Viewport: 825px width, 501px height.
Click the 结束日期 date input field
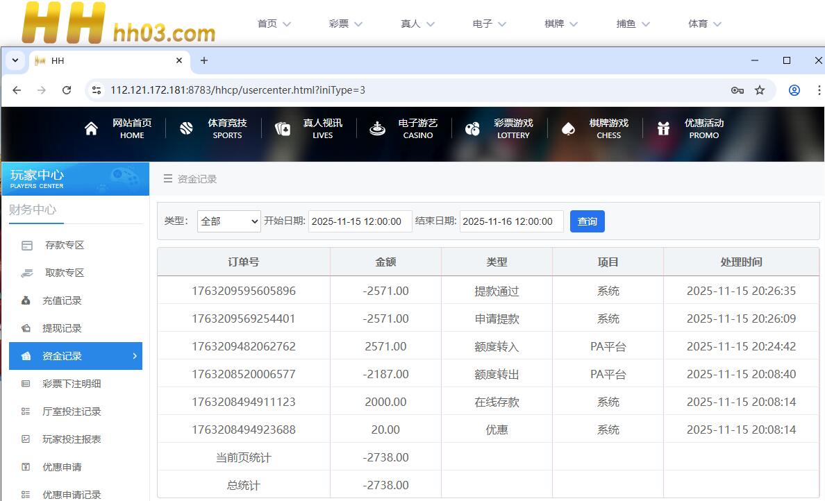(x=511, y=221)
